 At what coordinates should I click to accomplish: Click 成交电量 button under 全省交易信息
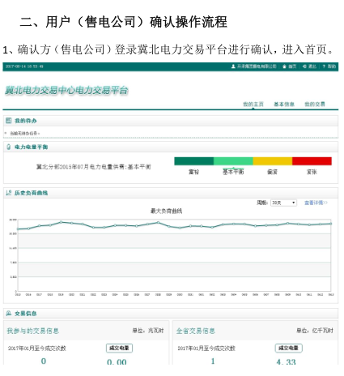pos(289,348)
